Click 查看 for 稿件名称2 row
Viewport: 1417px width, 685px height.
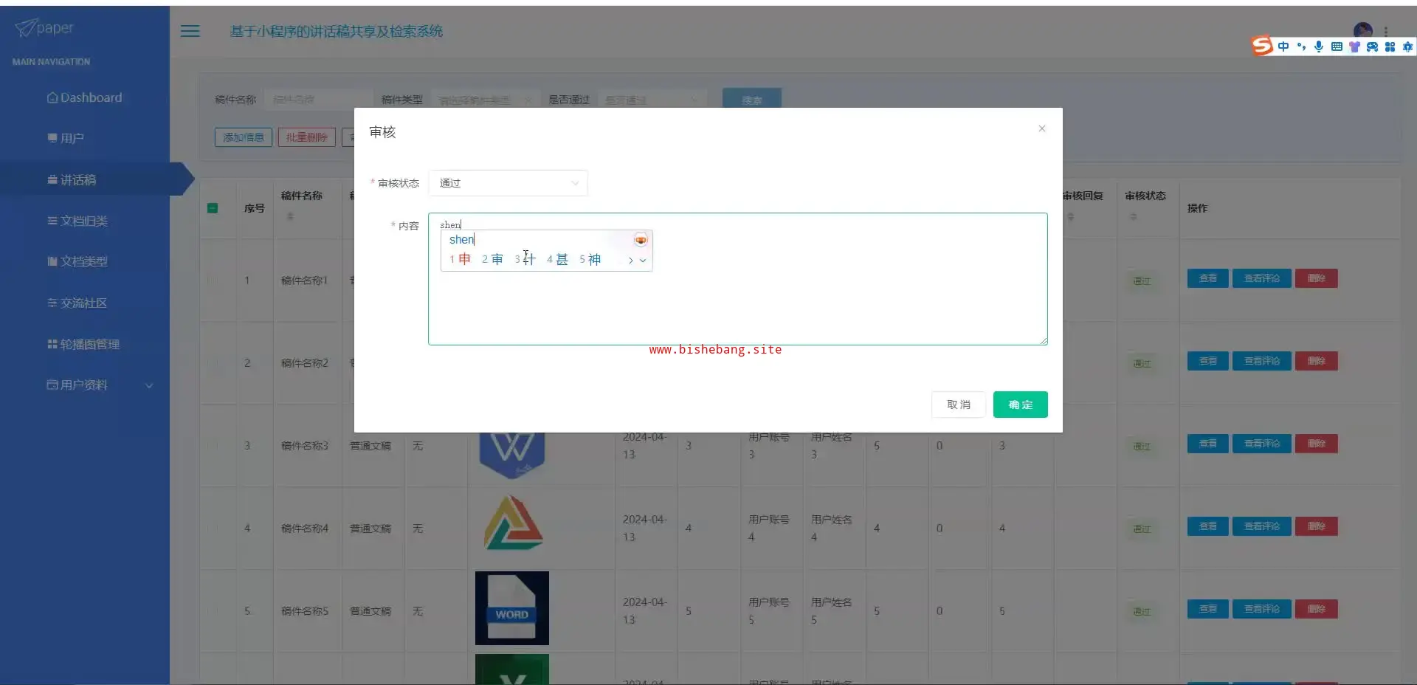pyautogui.click(x=1208, y=361)
